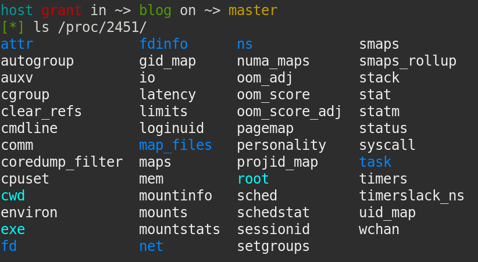The height and width of the screenshot is (262, 478).
Task: Click the 'cmdline' file name
Action: pos(29,128)
